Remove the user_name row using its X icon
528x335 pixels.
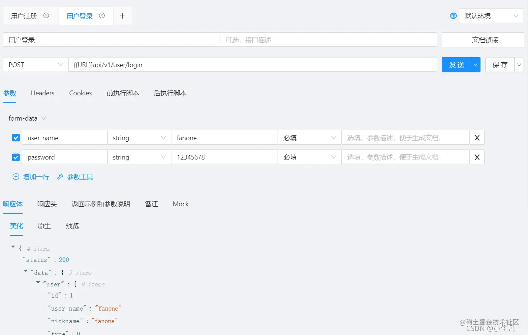point(477,137)
